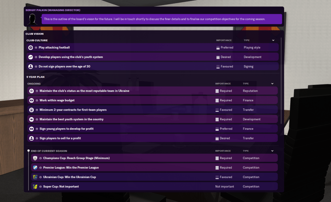Image resolution: width=331 pixels, height=202 pixels.
Task: Select the Minimum 2-year contracts objective row
Action: tap(152, 110)
